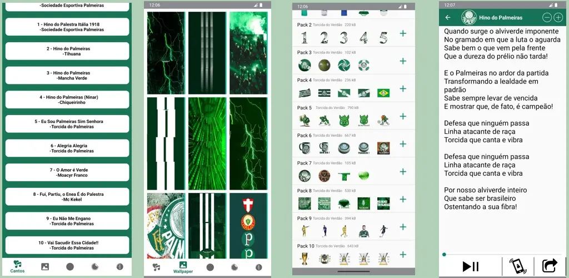Open the Cantos tab in the bottom bar
The image size is (569, 278).
17,267
